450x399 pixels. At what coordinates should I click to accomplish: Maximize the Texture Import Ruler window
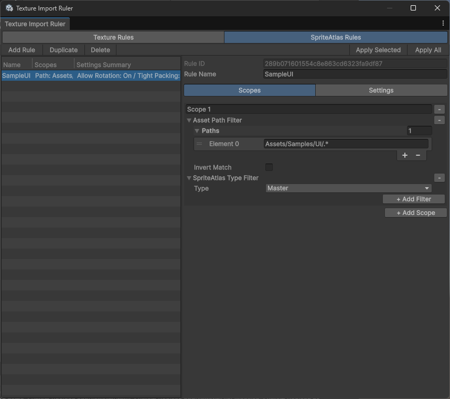tap(413, 8)
